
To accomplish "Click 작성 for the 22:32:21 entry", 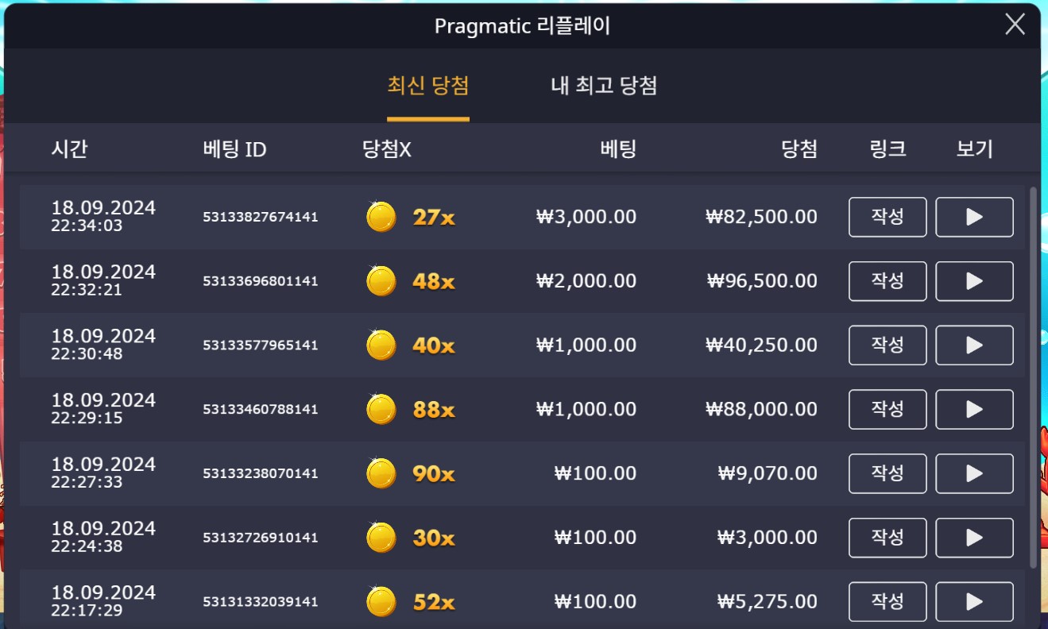I will [888, 281].
